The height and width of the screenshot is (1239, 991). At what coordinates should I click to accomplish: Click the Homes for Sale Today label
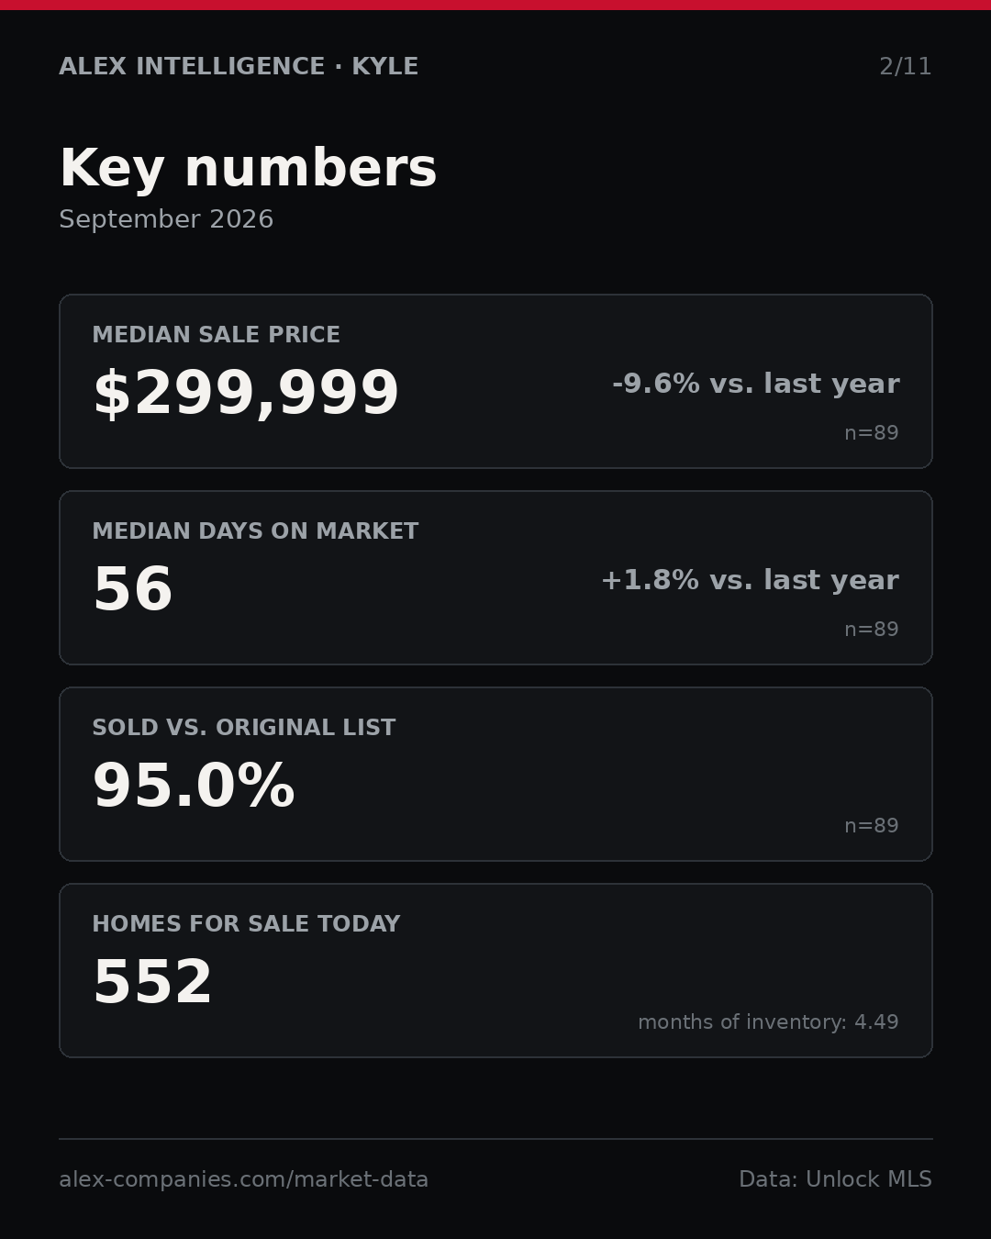(246, 924)
